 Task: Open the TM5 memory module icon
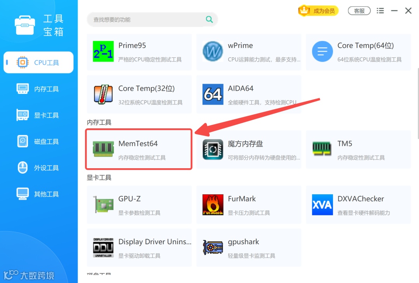(322, 149)
